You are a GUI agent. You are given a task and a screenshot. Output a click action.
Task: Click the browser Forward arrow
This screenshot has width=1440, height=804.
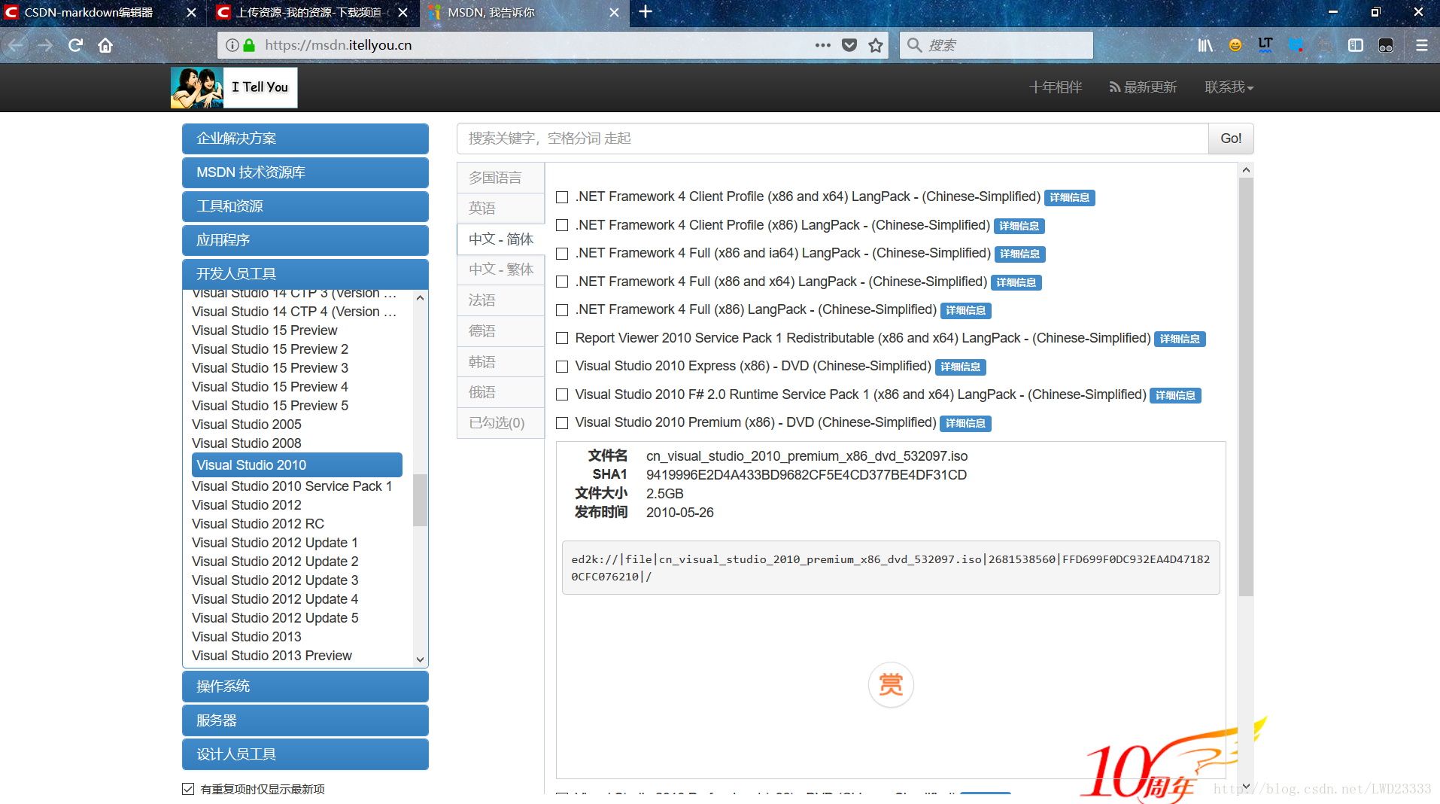45,45
